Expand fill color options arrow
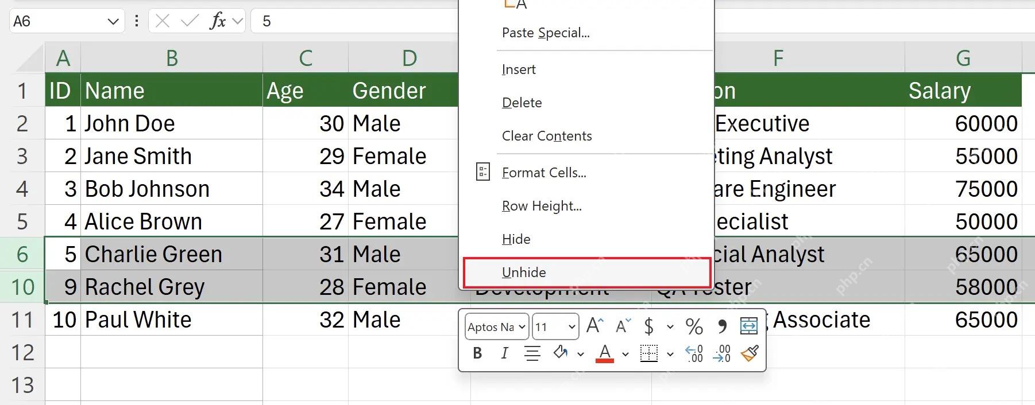The height and width of the screenshot is (405, 1035). [581, 354]
